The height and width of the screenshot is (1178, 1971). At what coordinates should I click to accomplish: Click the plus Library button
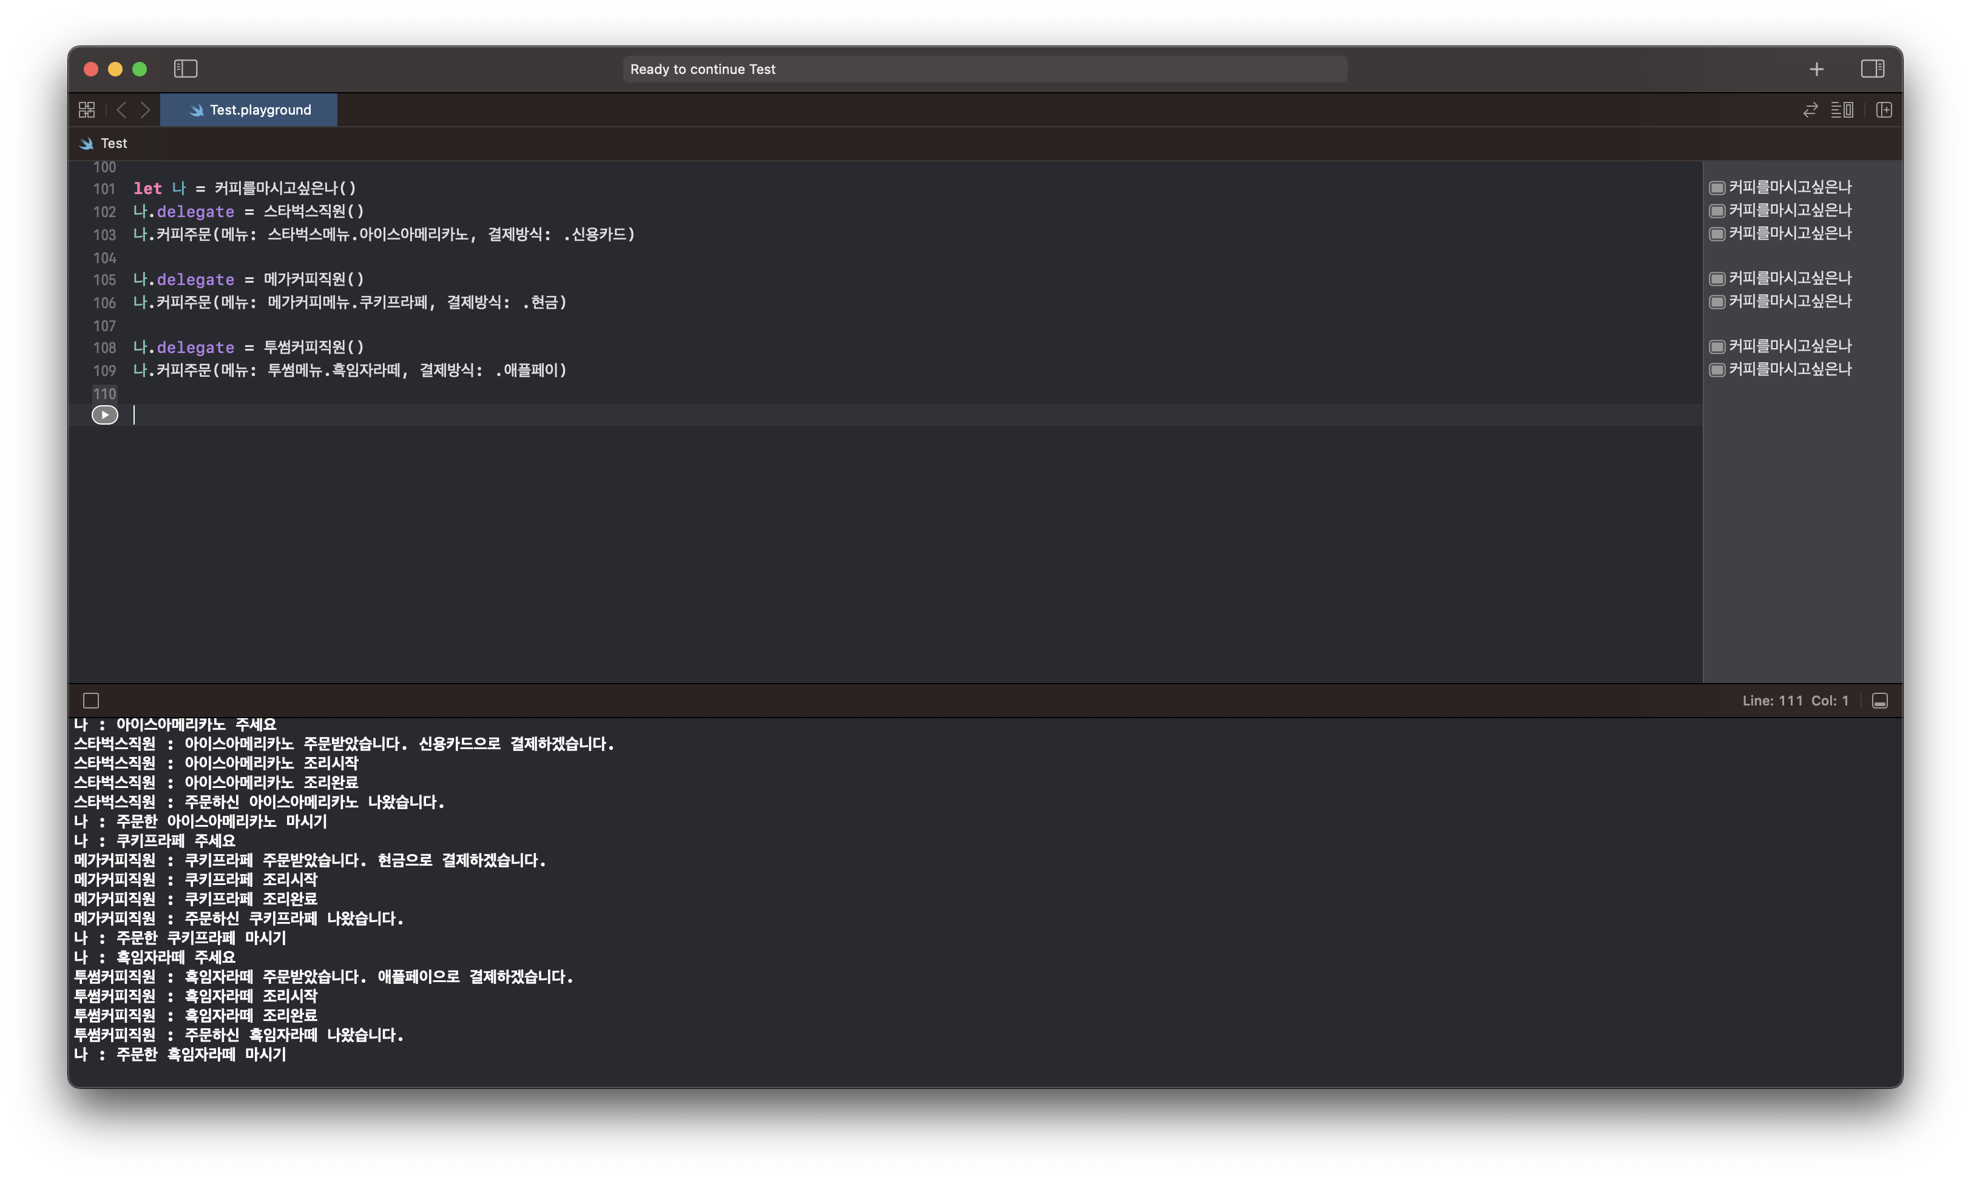pyautogui.click(x=1816, y=70)
